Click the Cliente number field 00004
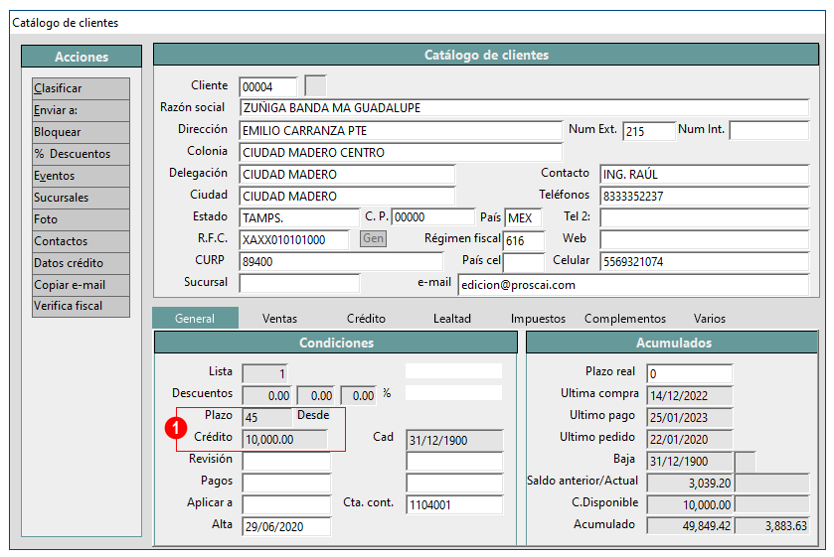The height and width of the screenshot is (557, 834). [268, 86]
